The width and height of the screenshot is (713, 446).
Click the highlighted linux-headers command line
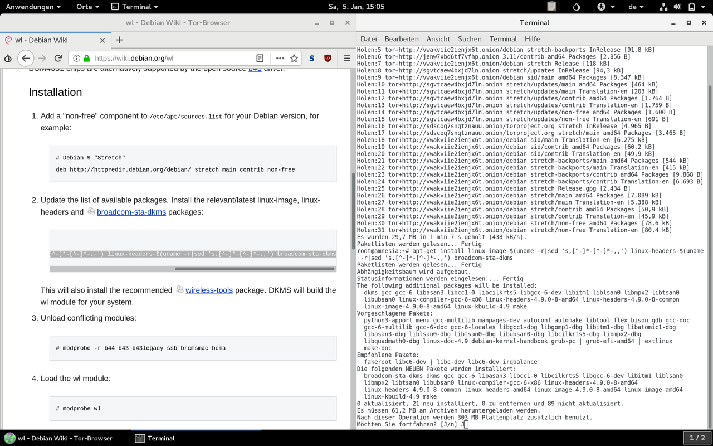coord(193,254)
